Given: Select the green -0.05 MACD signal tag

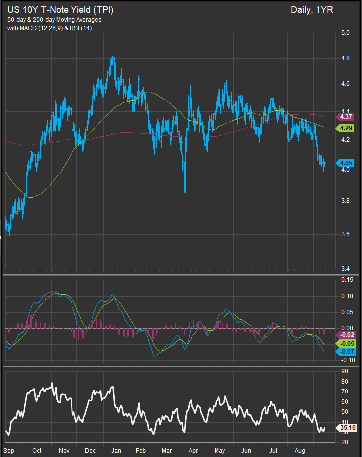Looking at the screenshot, I should pyautogui.click(x=346, y=343).
